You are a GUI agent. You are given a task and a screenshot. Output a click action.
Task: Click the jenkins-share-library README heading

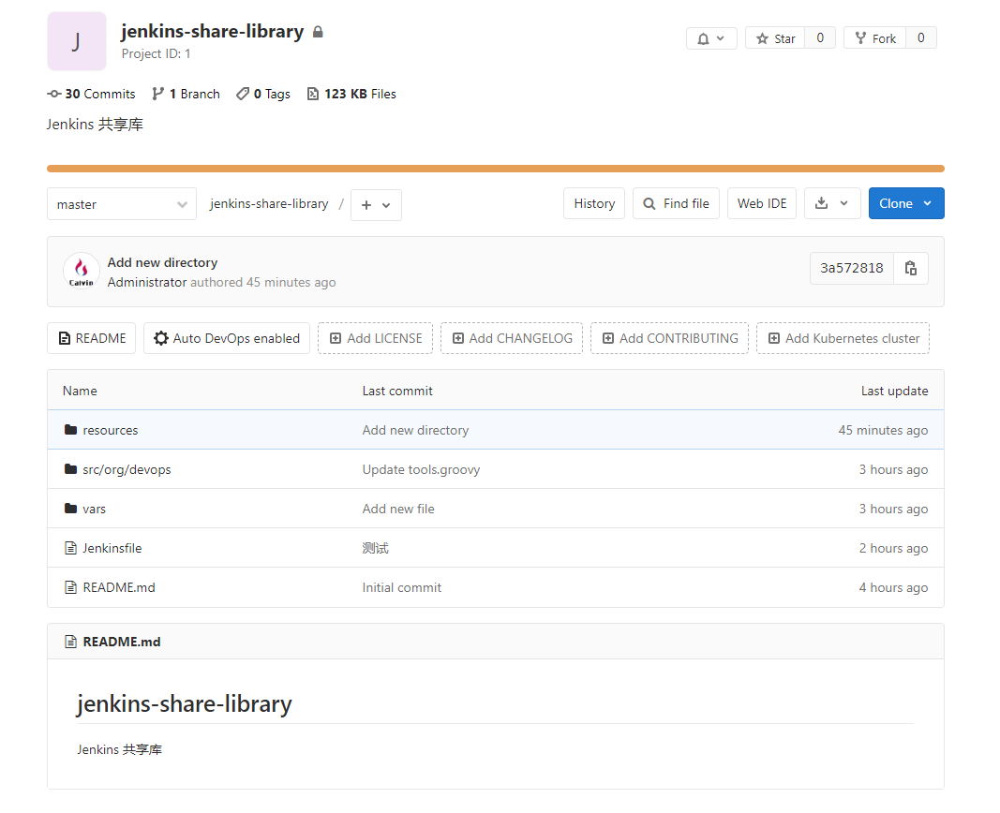tap(185, 704)
